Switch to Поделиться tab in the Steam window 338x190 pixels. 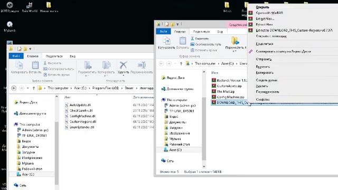pos(54,56)
